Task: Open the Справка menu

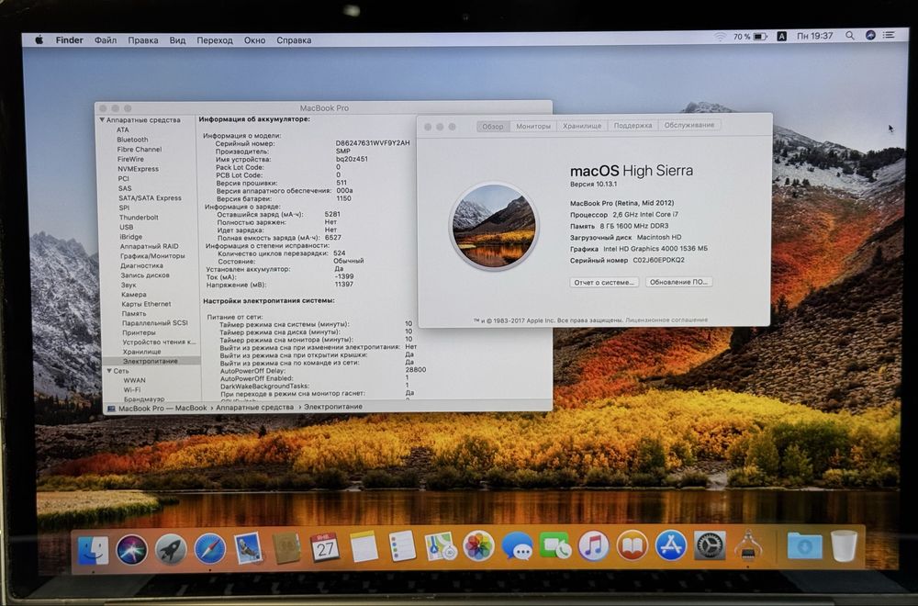Action: (294, 40)
